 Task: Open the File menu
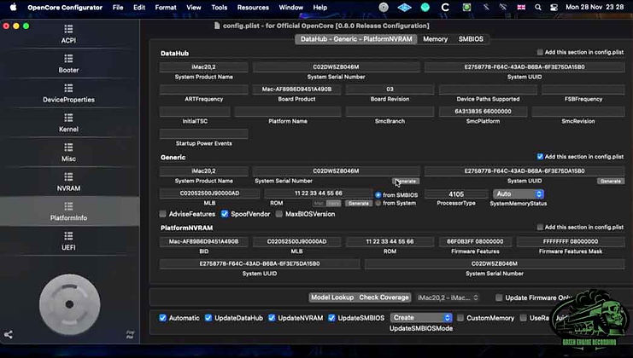point(118,8)
